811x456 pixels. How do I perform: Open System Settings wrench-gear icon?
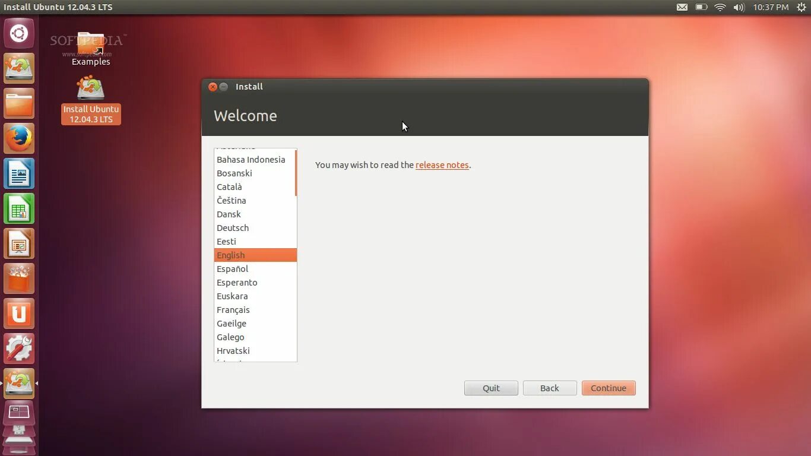click(19, 349)
